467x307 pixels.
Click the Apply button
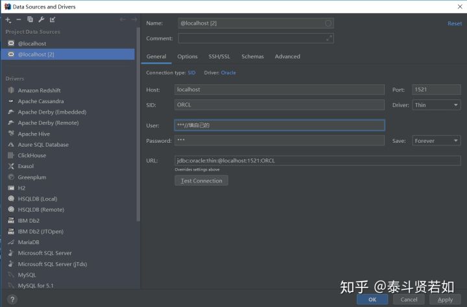(445, 300)
